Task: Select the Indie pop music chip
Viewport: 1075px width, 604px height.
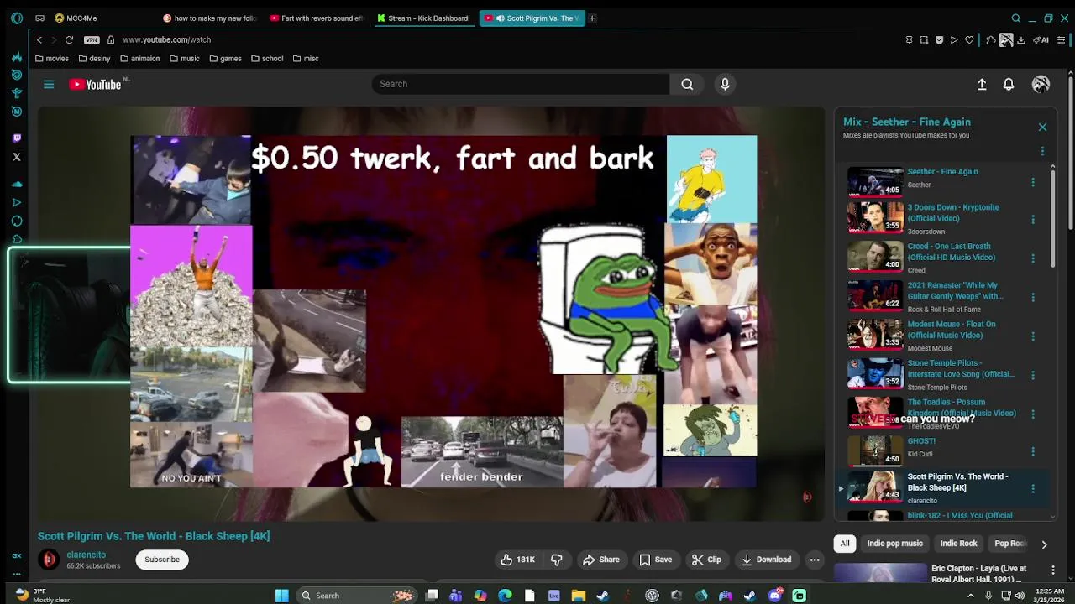Action: 894,544
